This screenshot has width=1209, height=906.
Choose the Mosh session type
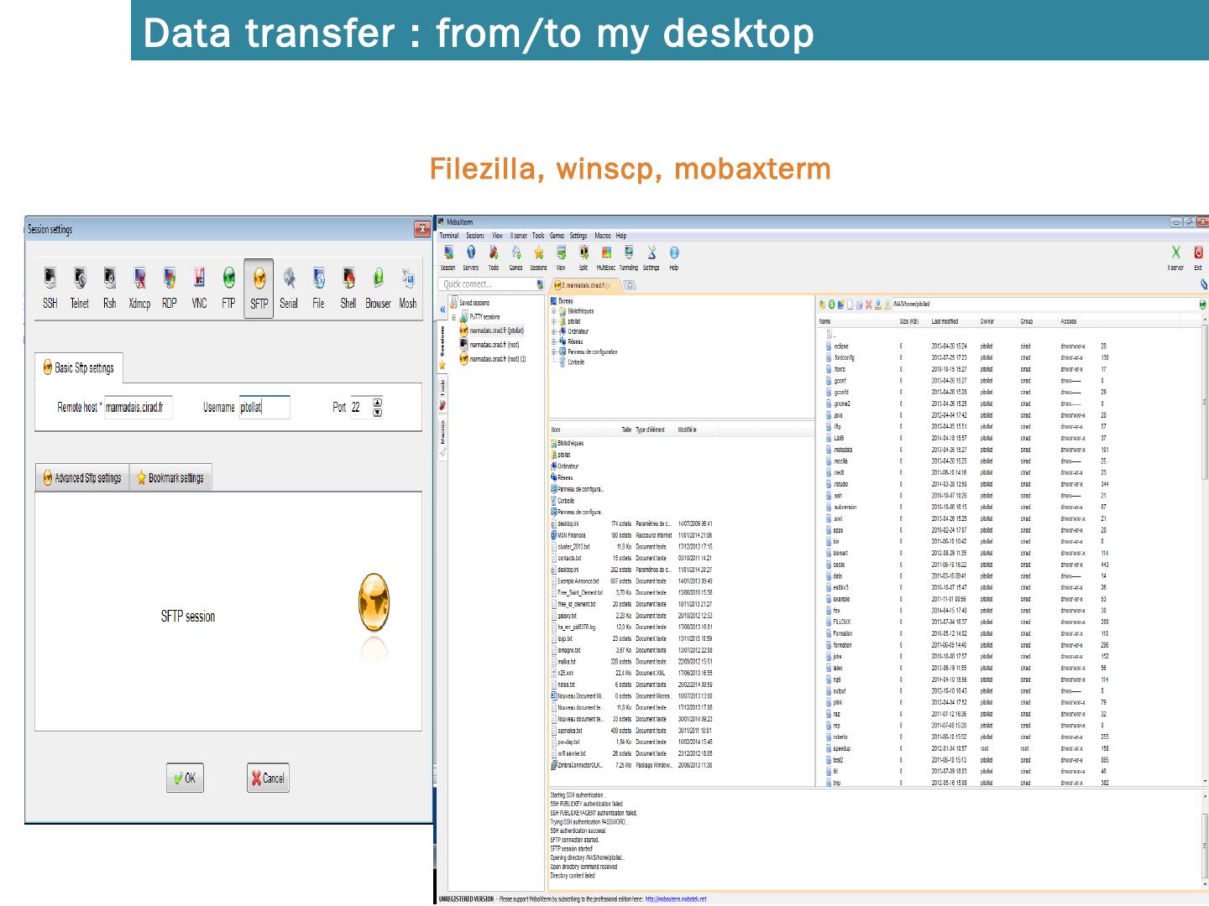tap(408, 288)
